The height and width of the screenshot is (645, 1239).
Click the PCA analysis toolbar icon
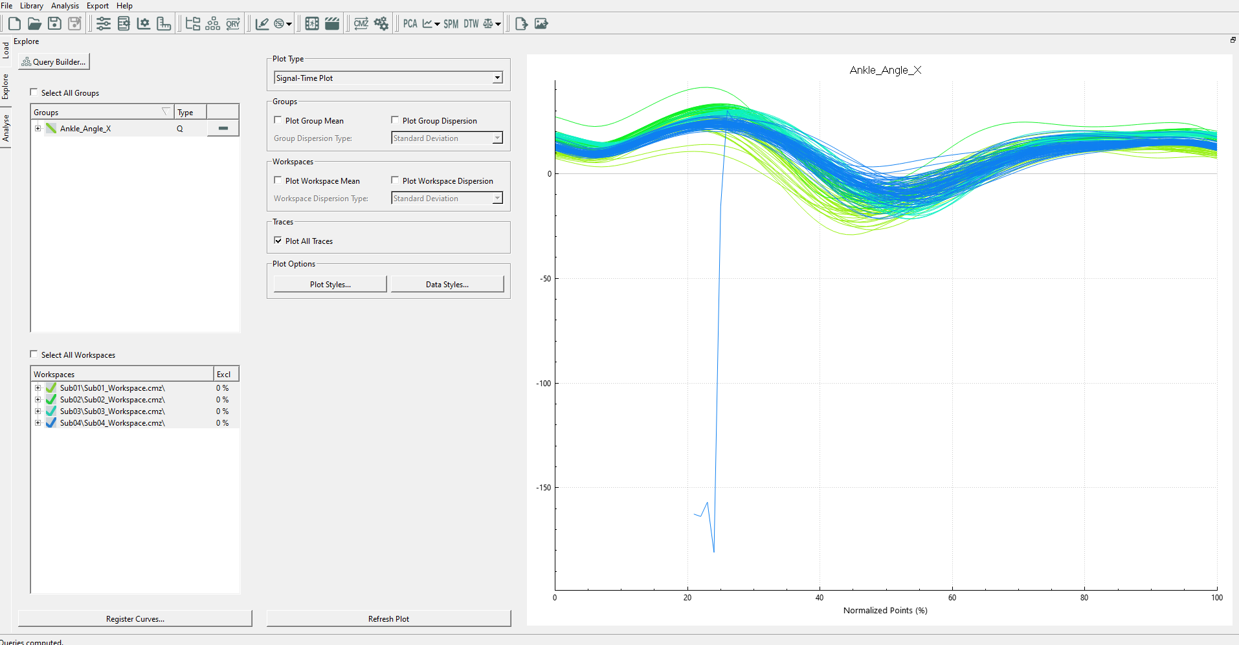coord(410,24)
